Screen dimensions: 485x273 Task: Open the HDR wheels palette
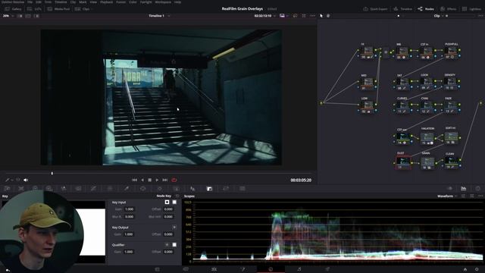pos(48,189)
